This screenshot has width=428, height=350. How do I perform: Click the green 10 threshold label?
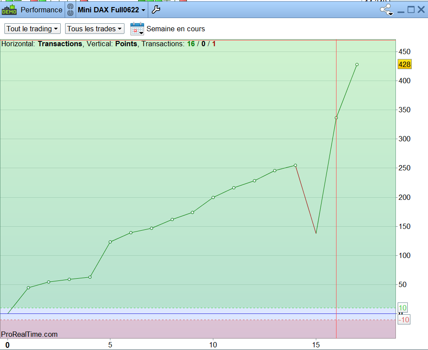click(402, 308)
